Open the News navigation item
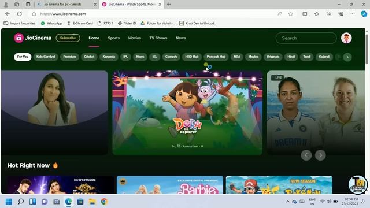Screen dimensions: 370x208 tap(181, 38)
